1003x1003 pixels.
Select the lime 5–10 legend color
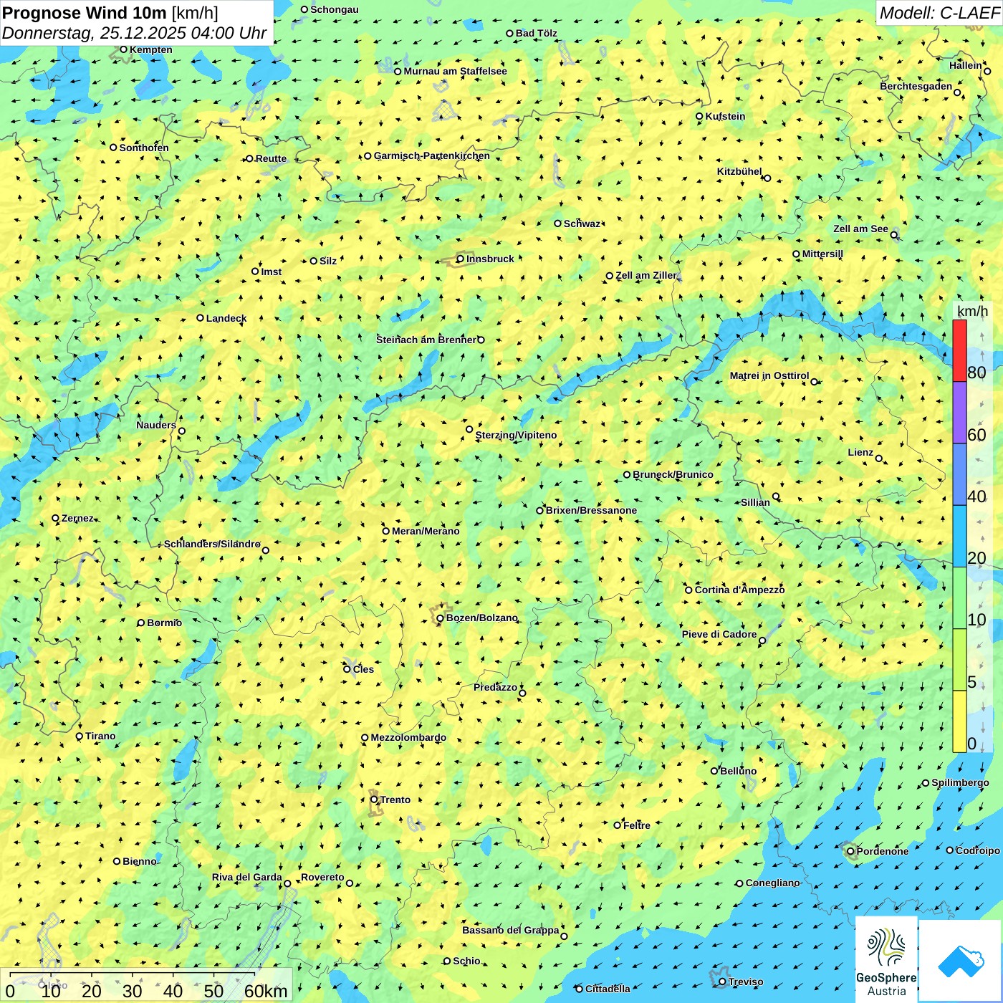(959, 660)
